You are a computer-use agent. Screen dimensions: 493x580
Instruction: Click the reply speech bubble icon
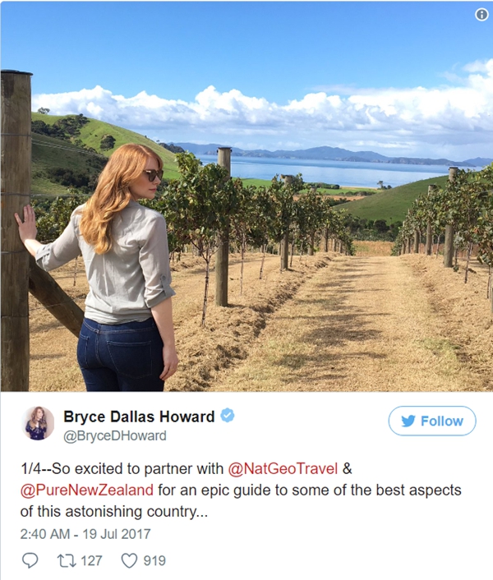click(30, 560)
